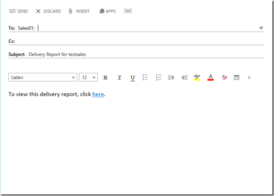Insert a numbered list

point(159,78)
